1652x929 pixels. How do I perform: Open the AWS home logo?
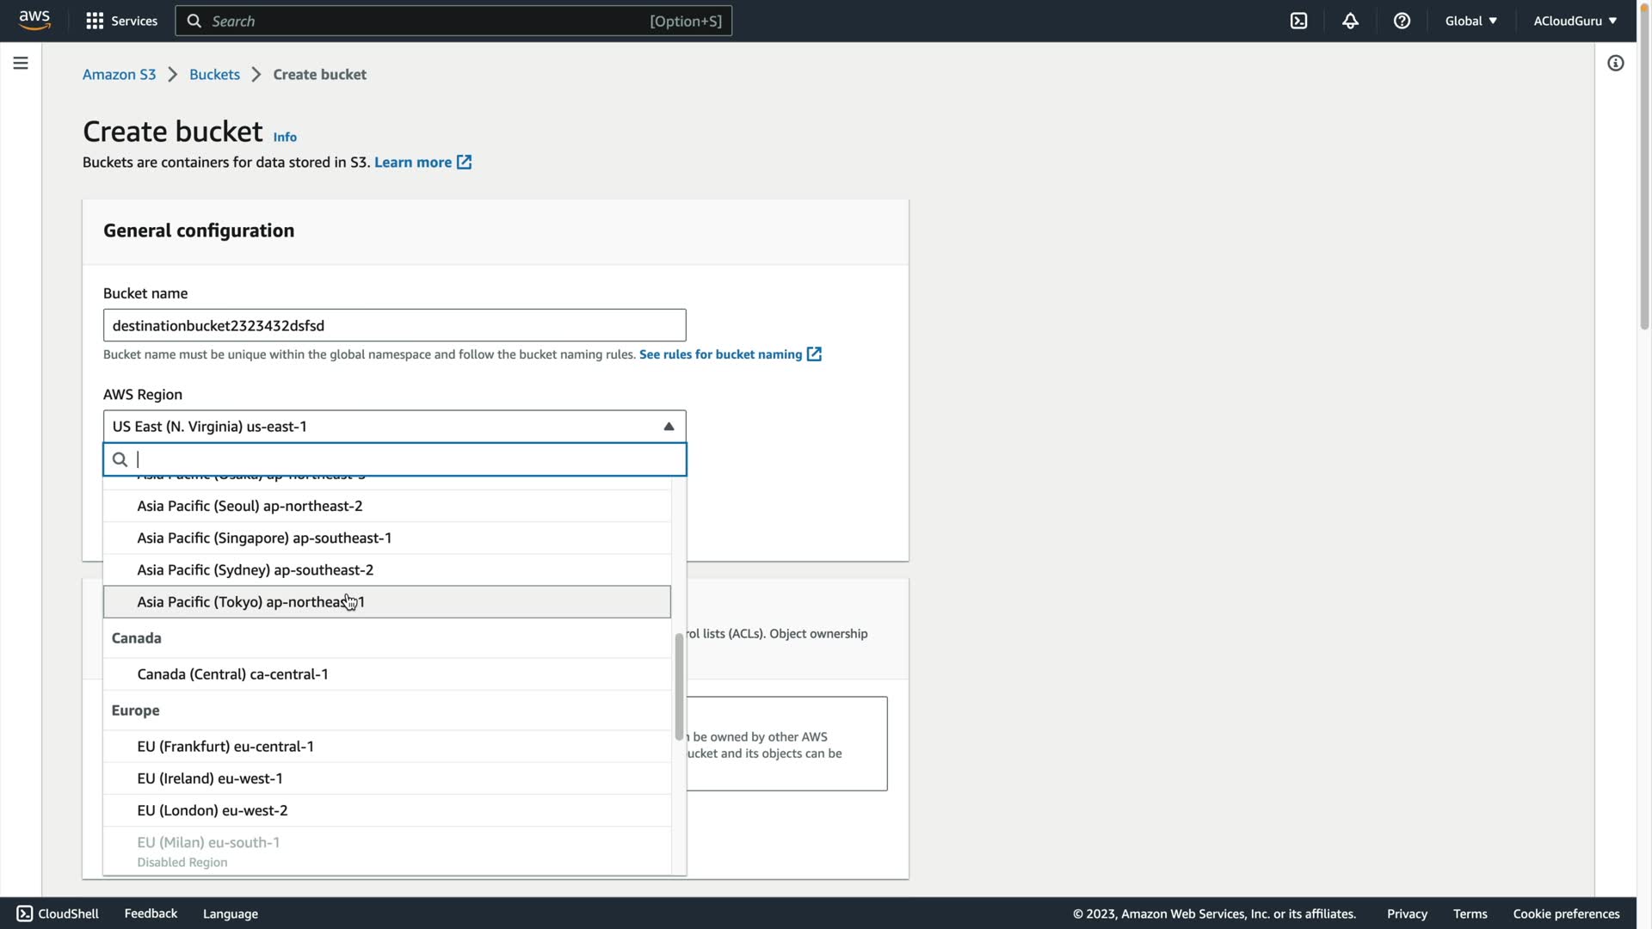coord(34,20)
